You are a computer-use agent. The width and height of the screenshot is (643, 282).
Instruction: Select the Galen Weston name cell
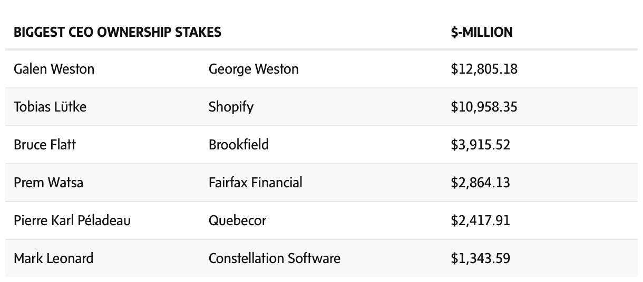[54, 69]
